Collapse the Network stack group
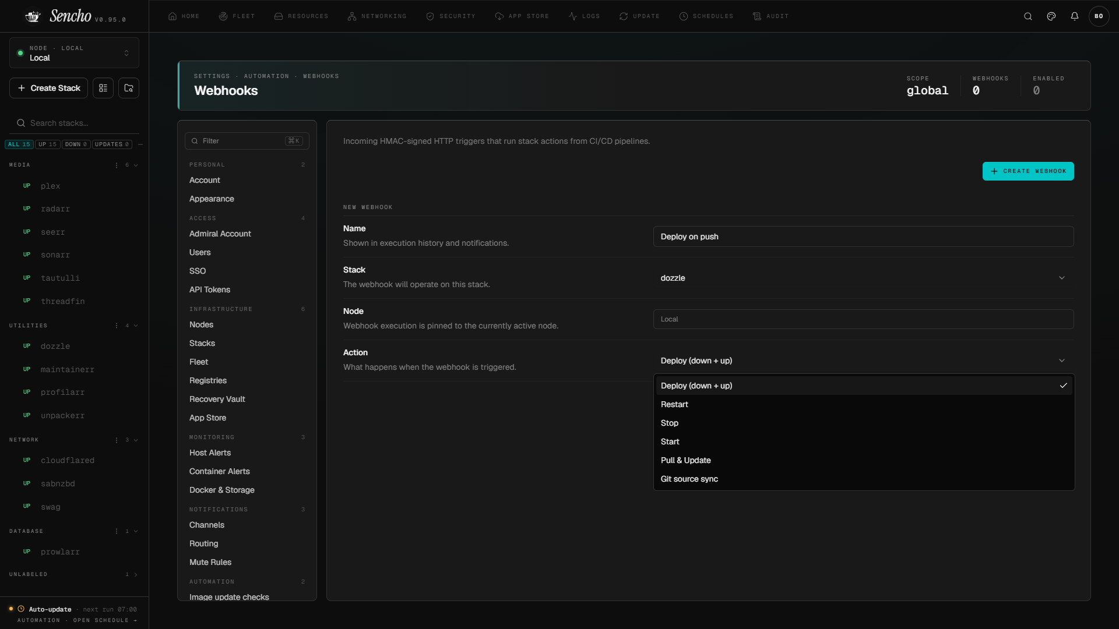 136,440
